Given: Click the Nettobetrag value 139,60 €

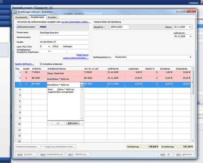Looking at the screenshot, I should [153, 147].
